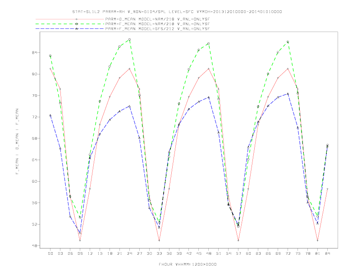Click the x-axis forecast hour label 45
The height and width of the screenshot is (276, 357).
(199, 253)
